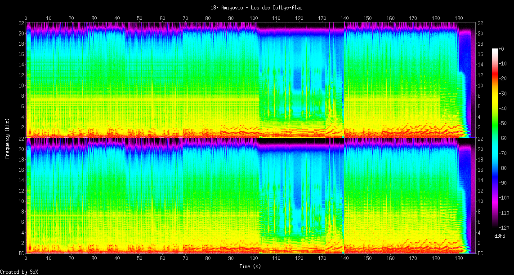Screen dimensions: 514x275
Task: Click the 190 s tick on bottom time axis
Action: point(459,259)
